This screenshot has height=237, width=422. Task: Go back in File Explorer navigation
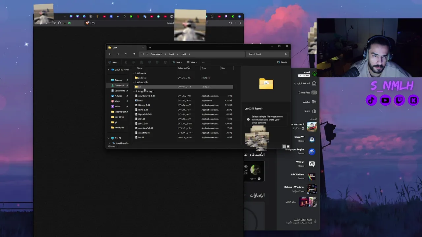110,54
